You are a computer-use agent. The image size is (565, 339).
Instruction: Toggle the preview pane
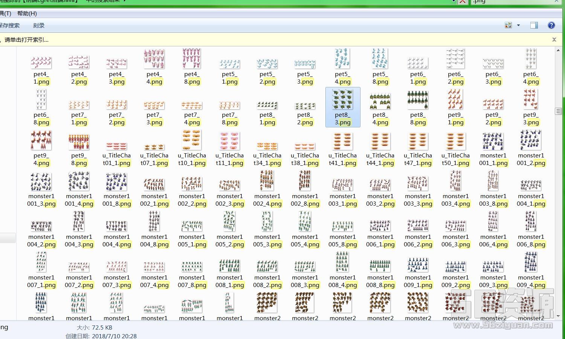(534, 25)
